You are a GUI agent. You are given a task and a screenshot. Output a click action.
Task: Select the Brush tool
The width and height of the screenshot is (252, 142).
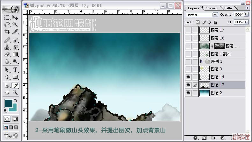tap(15, 40)
